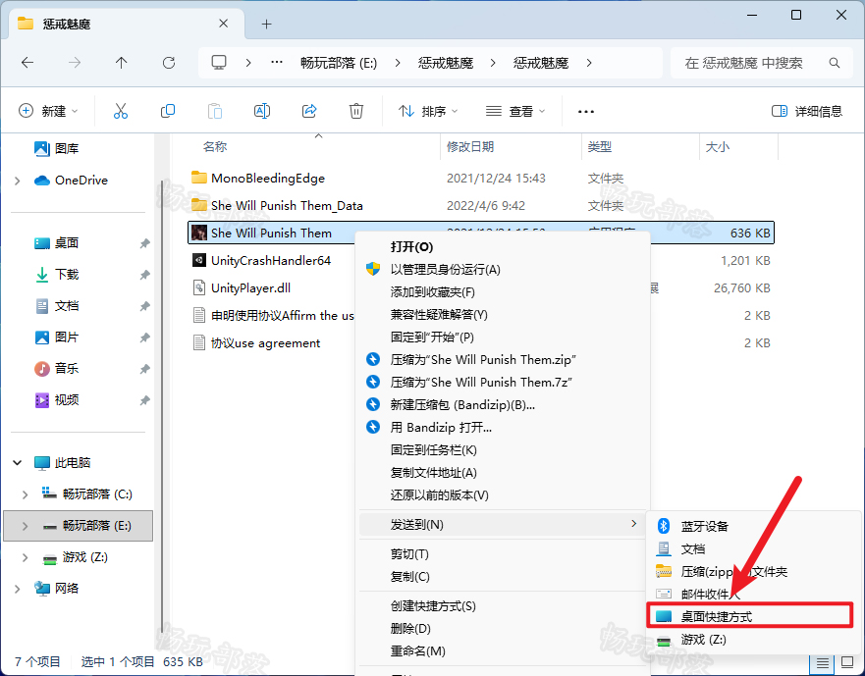The image size is (865, 676).
Task: Choose 固定到任务栏(K) in context menu
Action: (x=505, y=450)
